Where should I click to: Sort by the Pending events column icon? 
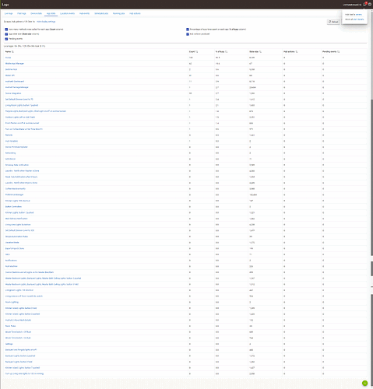[x=339, y=52]
